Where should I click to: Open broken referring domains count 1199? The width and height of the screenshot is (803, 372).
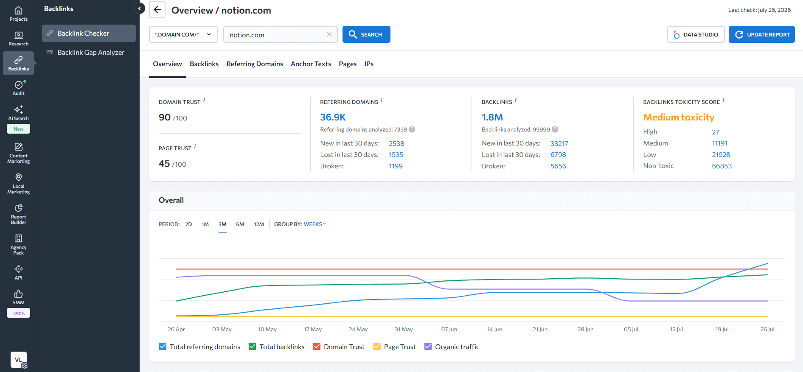396,166
